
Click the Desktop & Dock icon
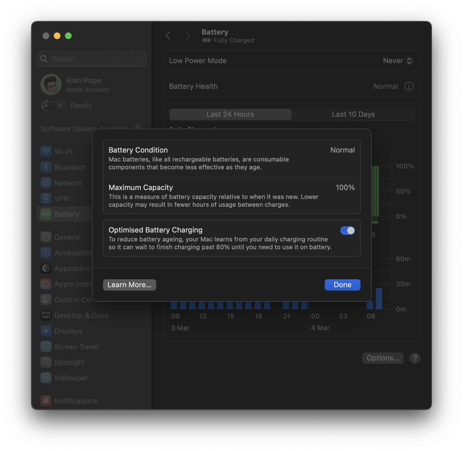[46, 315]
